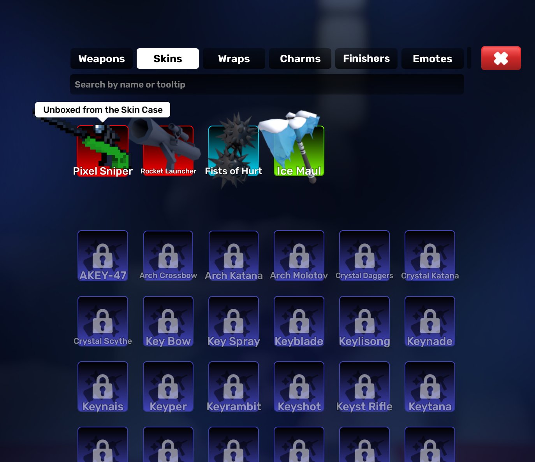
Task: Click the search by name field
Action: [x=267, y=84]
